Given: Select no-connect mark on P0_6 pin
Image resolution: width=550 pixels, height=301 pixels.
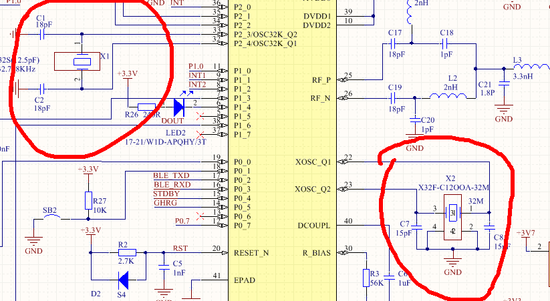Looking at the screenshot, I should pyautogui.click(x=200, y=216).
